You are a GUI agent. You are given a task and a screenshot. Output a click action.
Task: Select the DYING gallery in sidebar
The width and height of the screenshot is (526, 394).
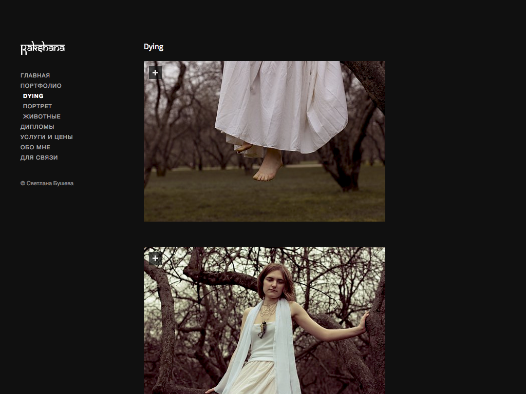pos(33,96)
